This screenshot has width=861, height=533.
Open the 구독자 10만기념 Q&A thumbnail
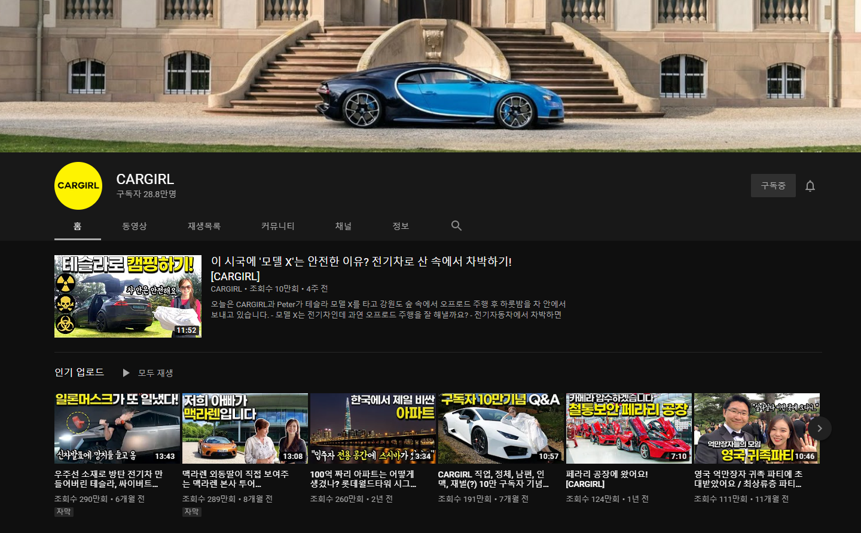(501, 428)
